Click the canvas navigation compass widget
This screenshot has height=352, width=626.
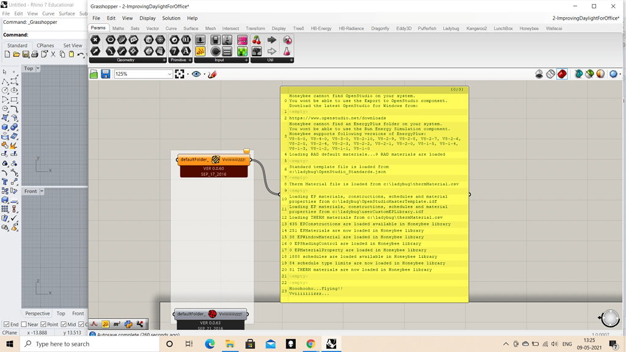(x=609, y=318)
